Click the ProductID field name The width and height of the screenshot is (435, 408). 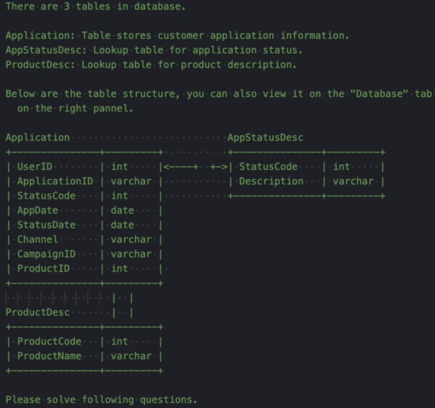coord(43,269)
